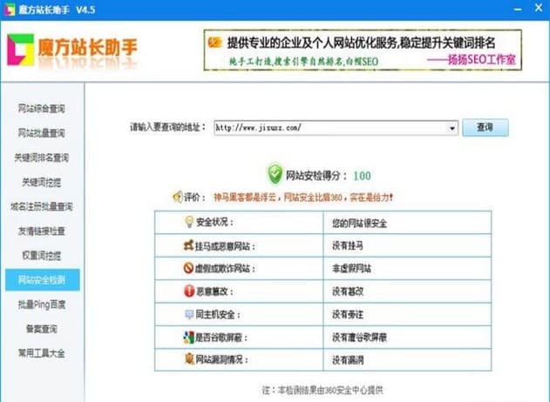The height and width of the screenshot is (402, 550).
Task: Click the lightbulb icon beside 安全状况
Action: (x=187, y=223)
